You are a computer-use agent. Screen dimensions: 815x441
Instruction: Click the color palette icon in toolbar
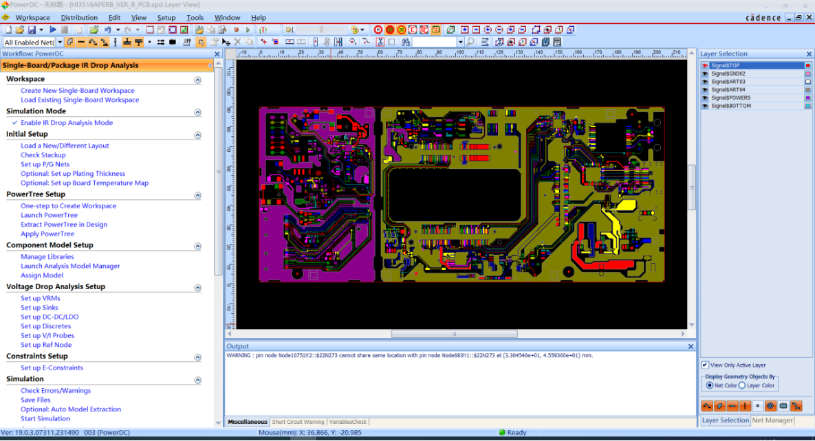[x=354, y=30]
